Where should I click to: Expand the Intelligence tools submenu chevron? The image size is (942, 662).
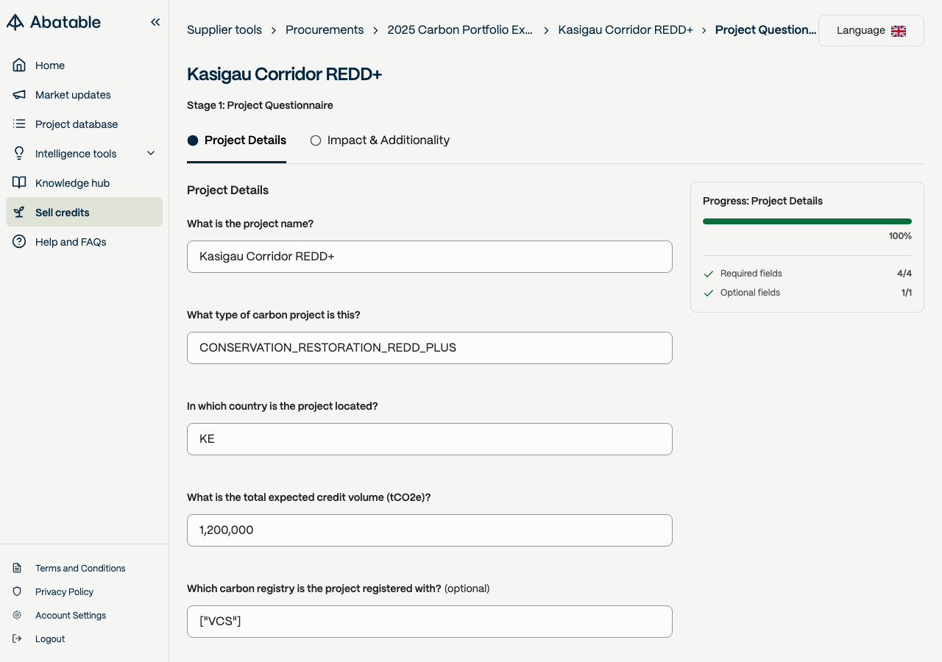tap(151, 154)
